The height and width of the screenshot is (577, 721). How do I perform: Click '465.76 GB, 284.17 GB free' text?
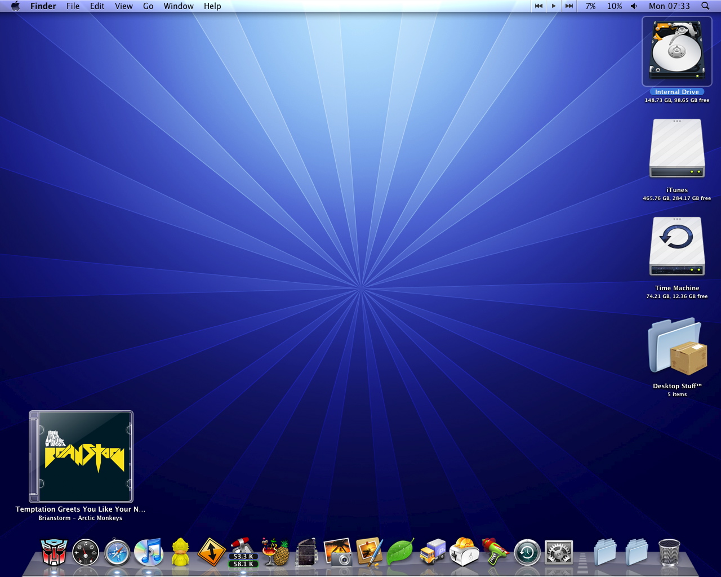pyautogui.click(x=677, y=198)
